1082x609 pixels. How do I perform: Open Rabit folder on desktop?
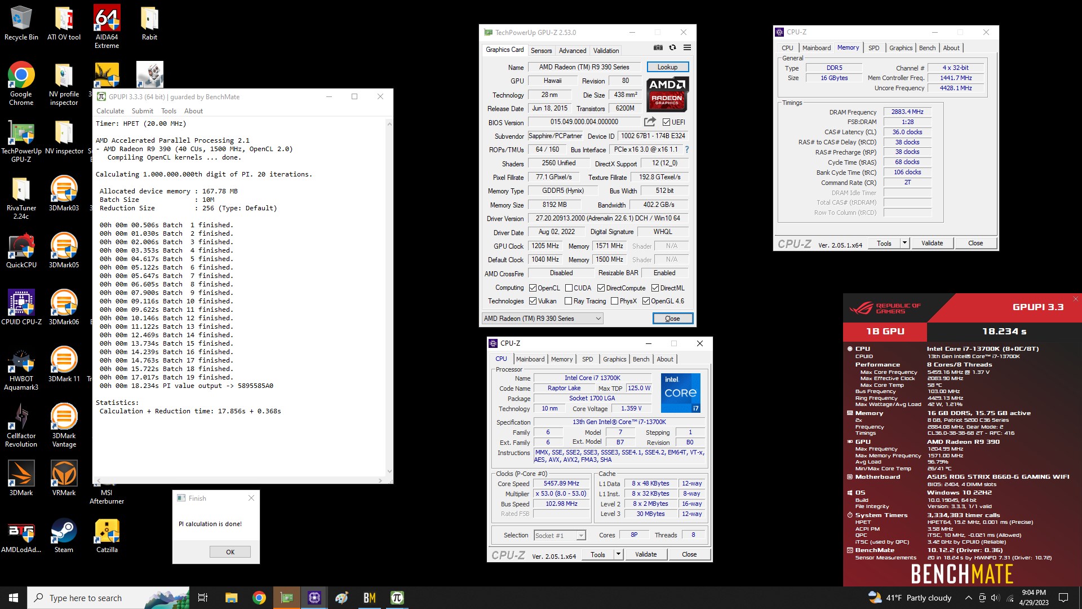[x=149, y=24]
